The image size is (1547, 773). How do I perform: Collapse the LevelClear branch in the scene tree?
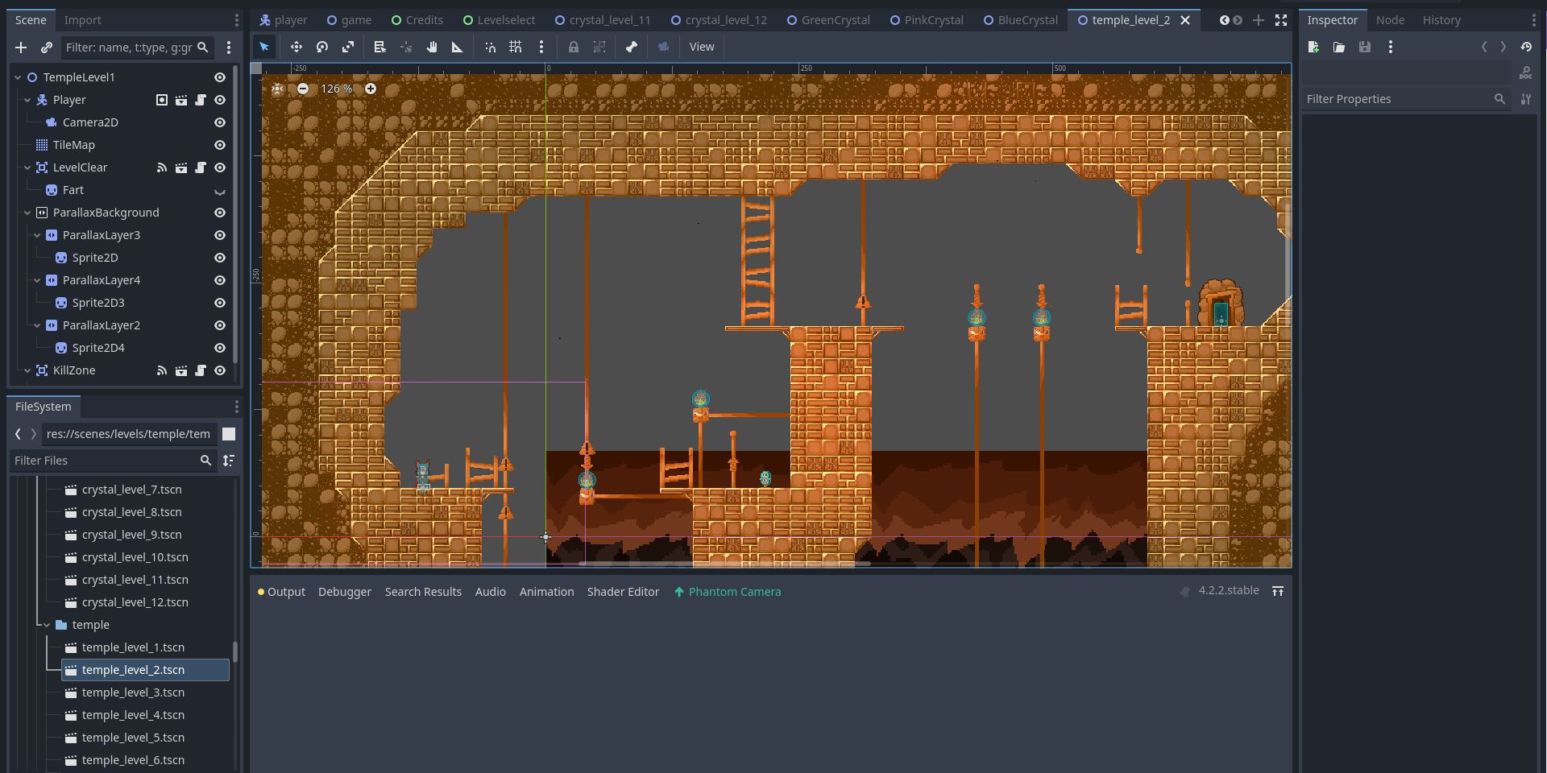27,167
